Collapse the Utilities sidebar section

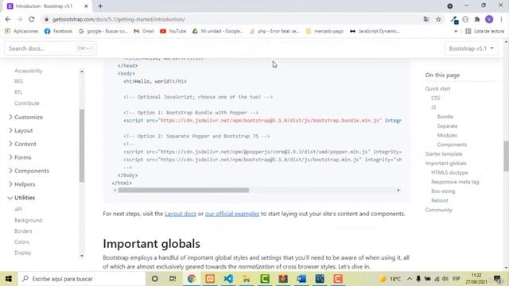(21, 198)
